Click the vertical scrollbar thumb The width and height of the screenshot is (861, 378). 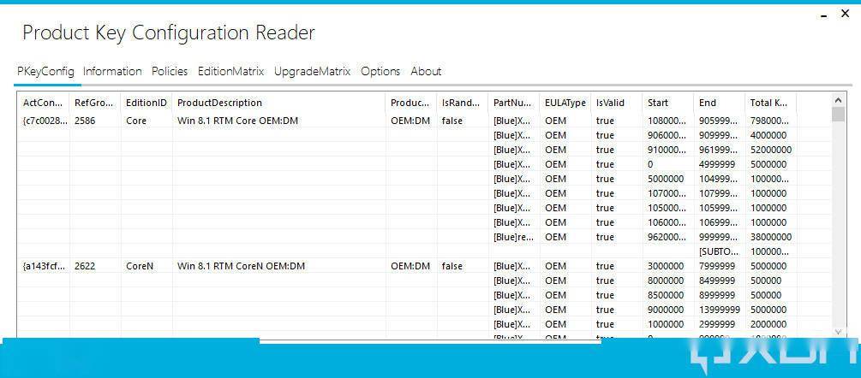click(838, 117)
